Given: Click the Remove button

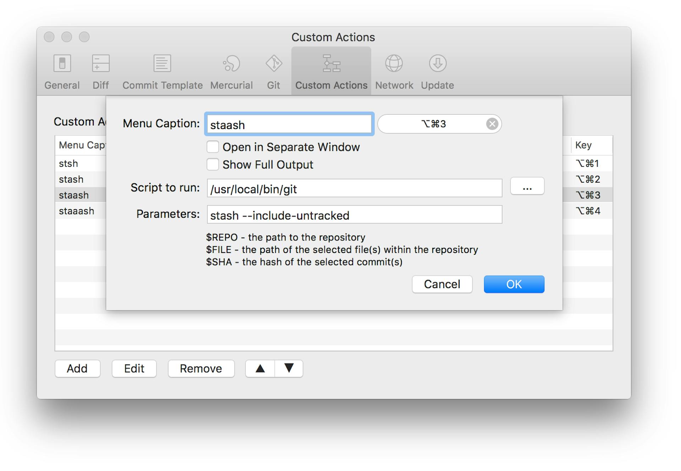Looking at the screenshot, I should 201,368.
